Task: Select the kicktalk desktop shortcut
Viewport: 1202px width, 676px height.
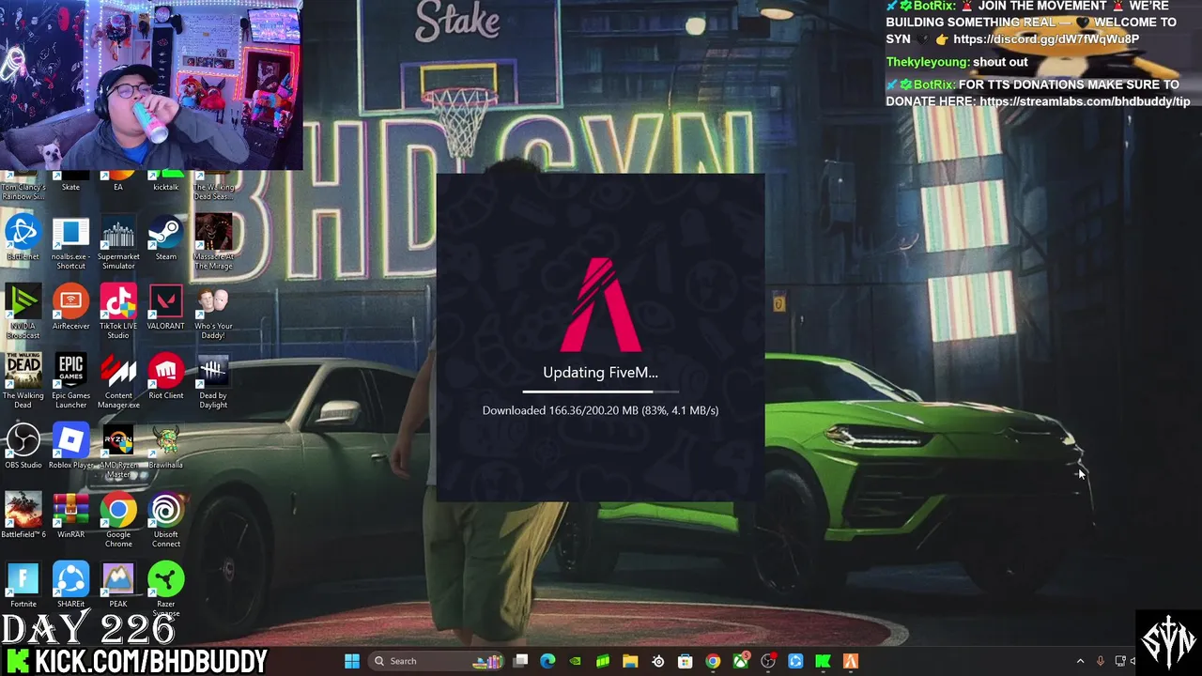Action: click(x=166, y=181)
